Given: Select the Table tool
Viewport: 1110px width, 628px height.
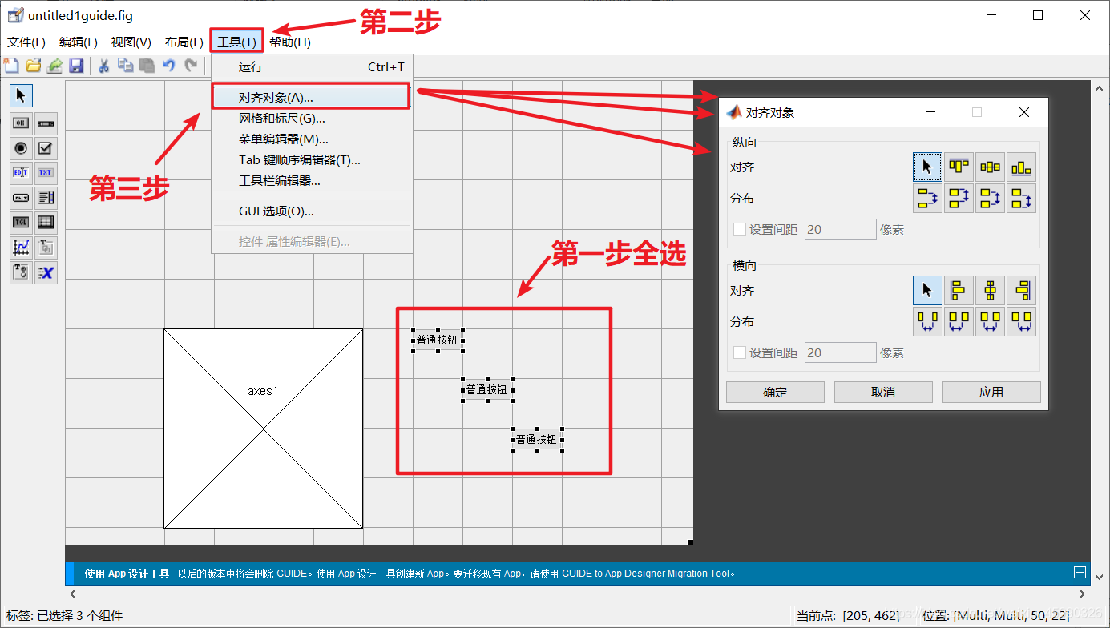Looking at the screenshot, I should click(46, 222).
